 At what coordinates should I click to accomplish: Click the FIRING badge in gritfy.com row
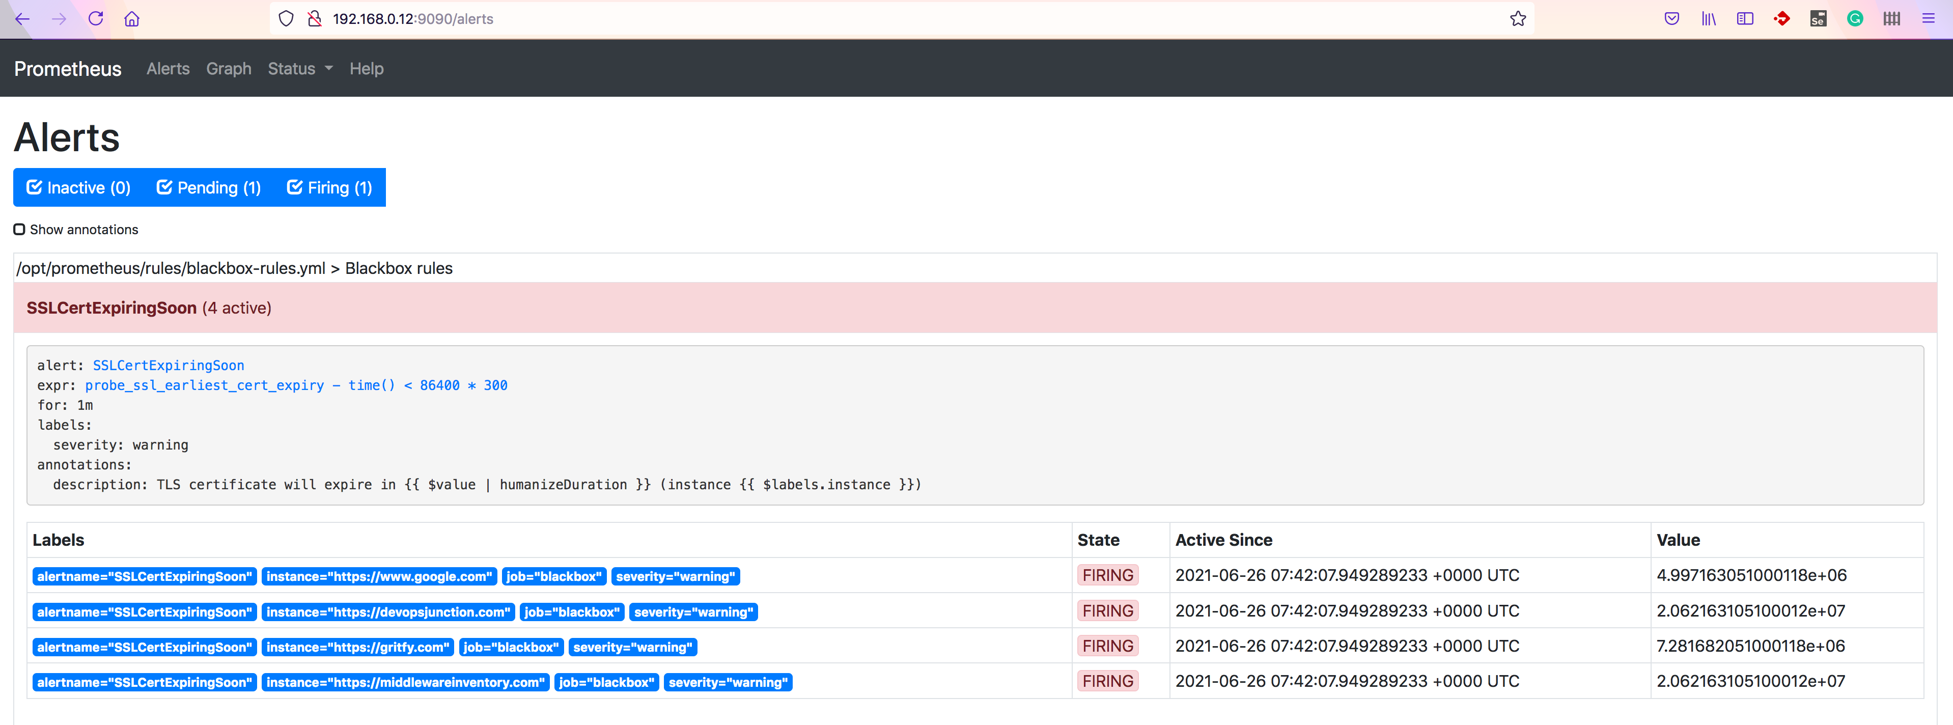1108,646
